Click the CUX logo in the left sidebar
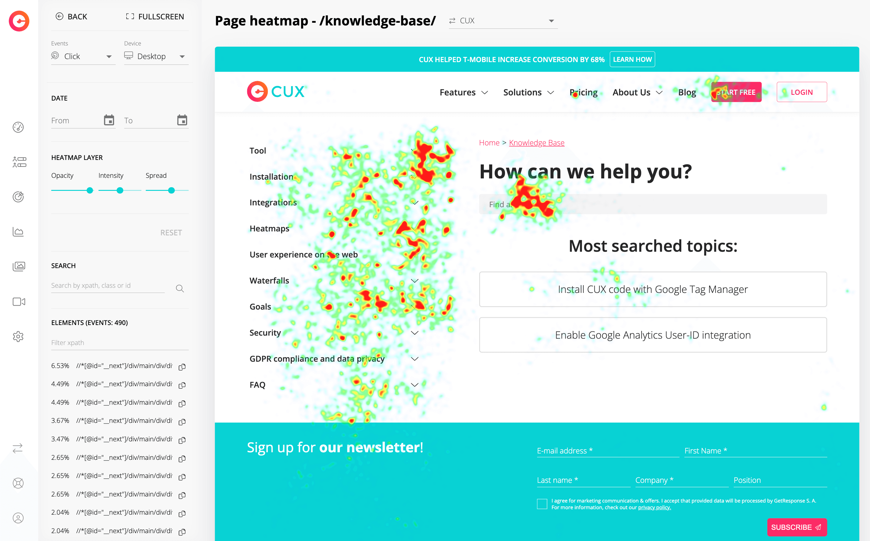This screenshot has width=870, height=541. (19, 21)
